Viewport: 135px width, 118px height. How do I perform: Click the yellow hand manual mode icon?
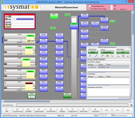107,56
